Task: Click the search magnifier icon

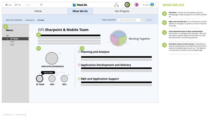Action: 41,5
